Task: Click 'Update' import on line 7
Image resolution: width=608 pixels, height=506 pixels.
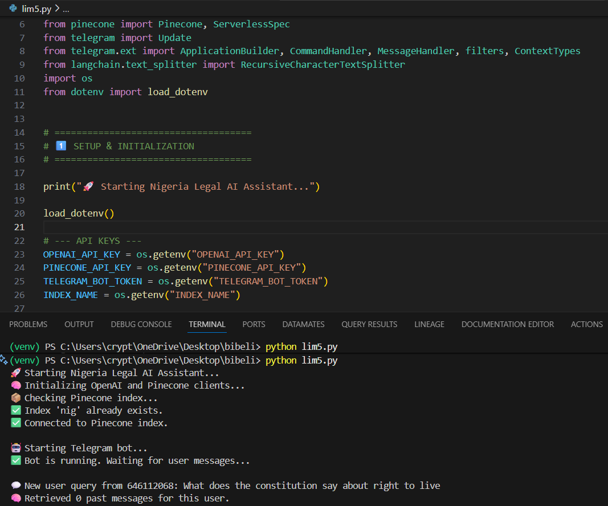Action: (174, 38)
